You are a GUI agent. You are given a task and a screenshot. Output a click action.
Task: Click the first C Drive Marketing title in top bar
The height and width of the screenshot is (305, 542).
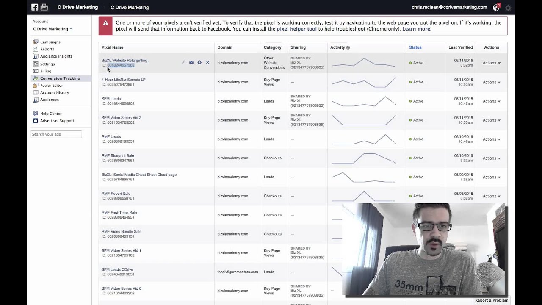(77, 7)
